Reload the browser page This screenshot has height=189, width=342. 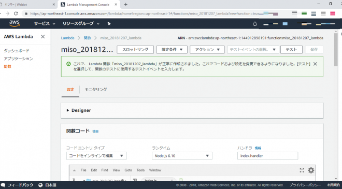coord(16,13)
